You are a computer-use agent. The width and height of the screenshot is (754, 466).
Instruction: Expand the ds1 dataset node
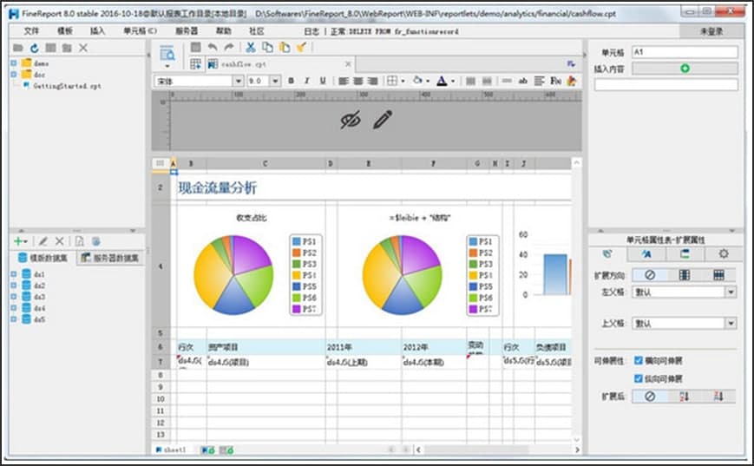(x=14, y=274)
